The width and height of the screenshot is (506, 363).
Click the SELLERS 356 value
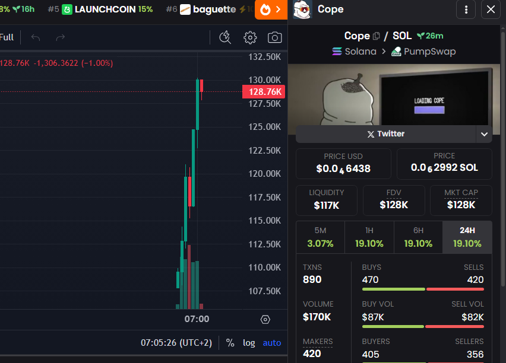(475, 355)
